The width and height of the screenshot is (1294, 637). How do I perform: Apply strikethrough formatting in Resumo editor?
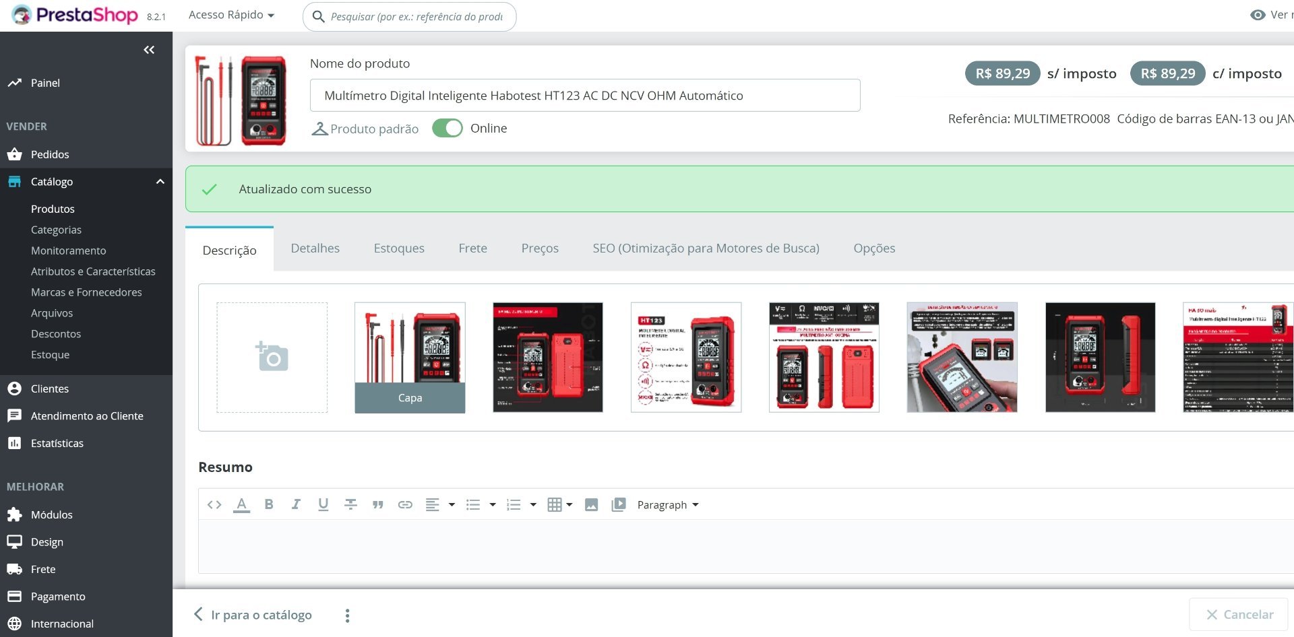pos(350,504)
